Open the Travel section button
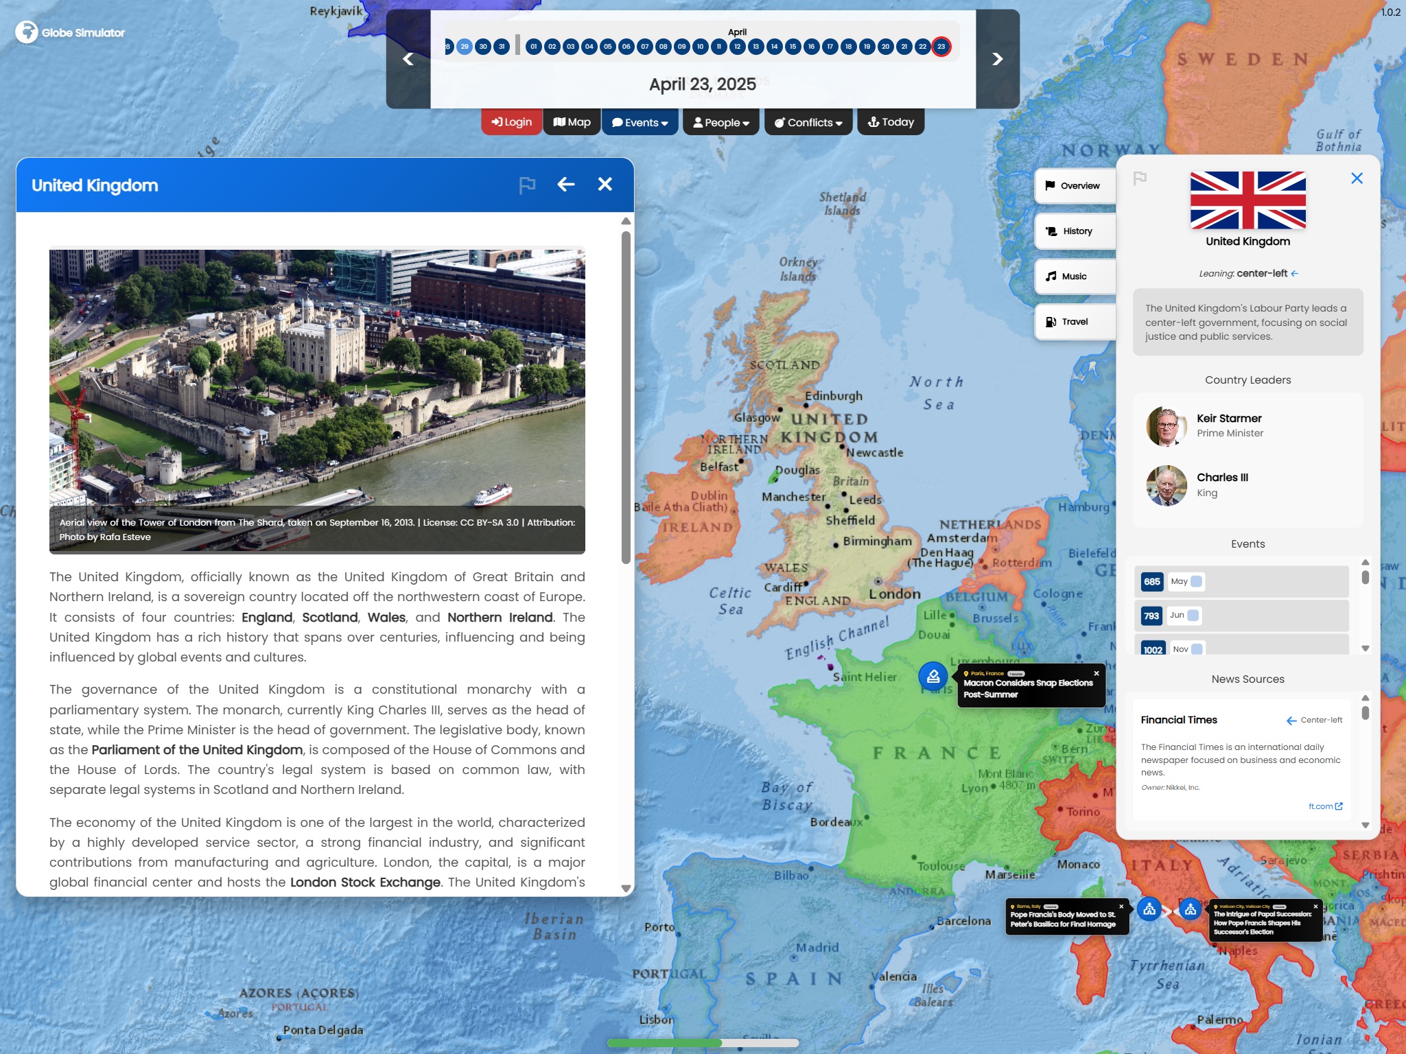Image resolution: width=1406 pixels, height=1054 pixels. pos(1075,322)
